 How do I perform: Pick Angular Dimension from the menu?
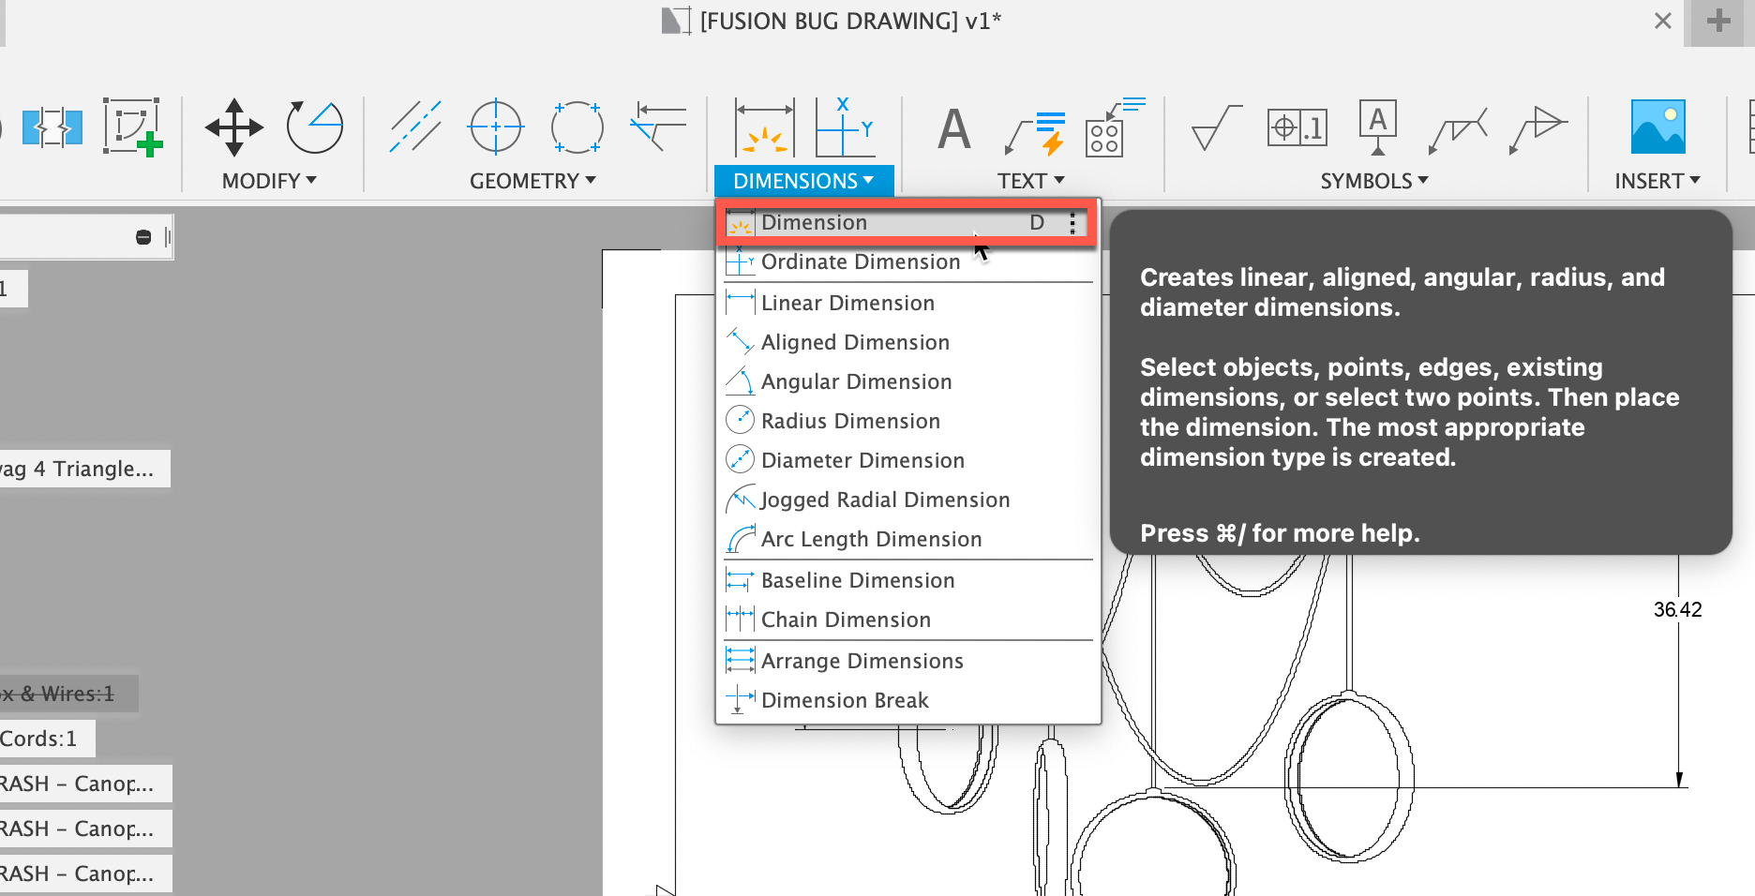[908, 381]
